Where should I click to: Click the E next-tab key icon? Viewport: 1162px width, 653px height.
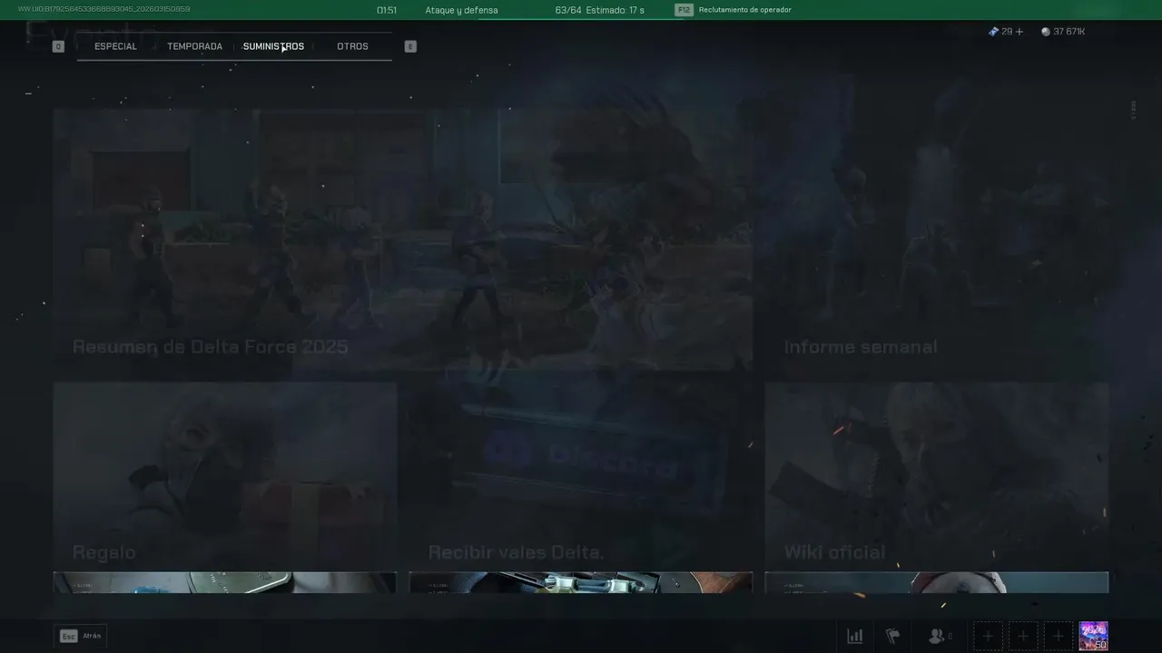tap(410, 46)
